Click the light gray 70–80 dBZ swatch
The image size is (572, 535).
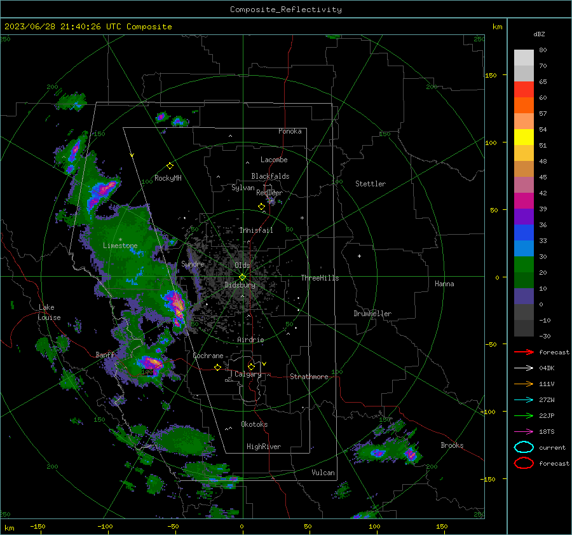(x=524, y=58)
